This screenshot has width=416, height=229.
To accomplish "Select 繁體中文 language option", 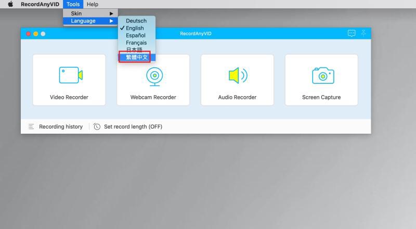I will coord(137,57).
